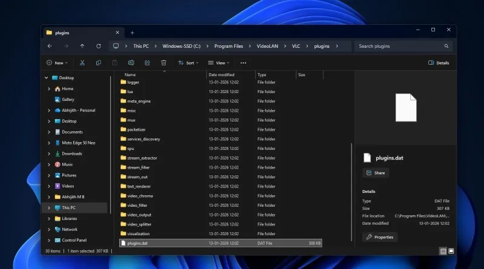The width and height of the screenshot is (484, 269).
Task: Click Share button in details pane
Action: click(x=376, y=173)
